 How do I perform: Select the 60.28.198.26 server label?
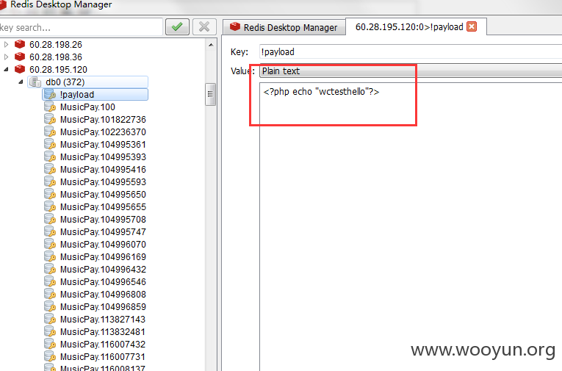click(x=56, y=45)
